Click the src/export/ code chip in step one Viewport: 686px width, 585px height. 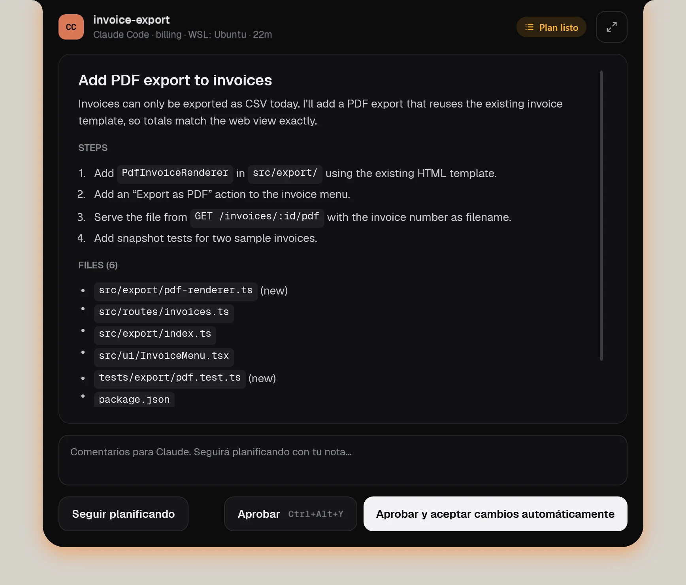285,173
